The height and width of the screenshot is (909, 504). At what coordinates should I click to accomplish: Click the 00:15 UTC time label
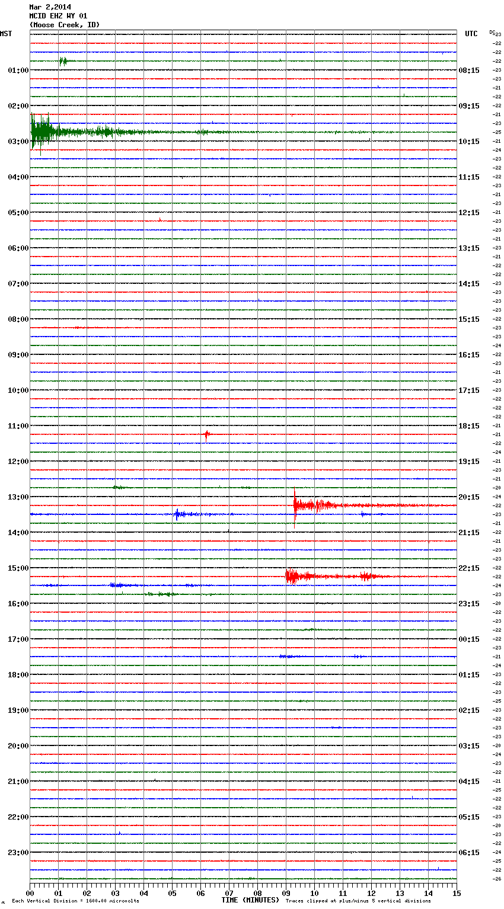469,639
